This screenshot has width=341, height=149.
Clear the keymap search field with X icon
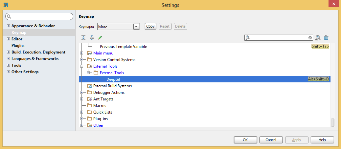pyautogui.click(x=310, y=38)
